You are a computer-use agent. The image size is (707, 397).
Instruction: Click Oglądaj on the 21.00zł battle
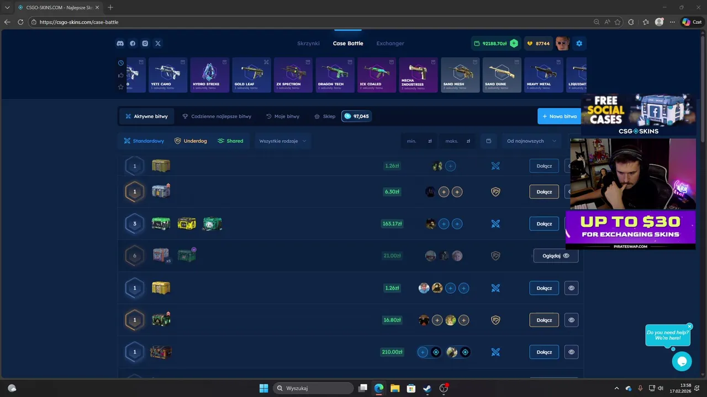(556, 256)
